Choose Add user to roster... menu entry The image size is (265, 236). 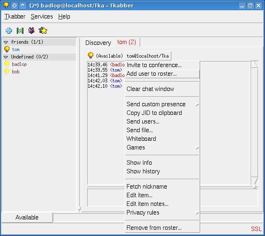(162, 74)
